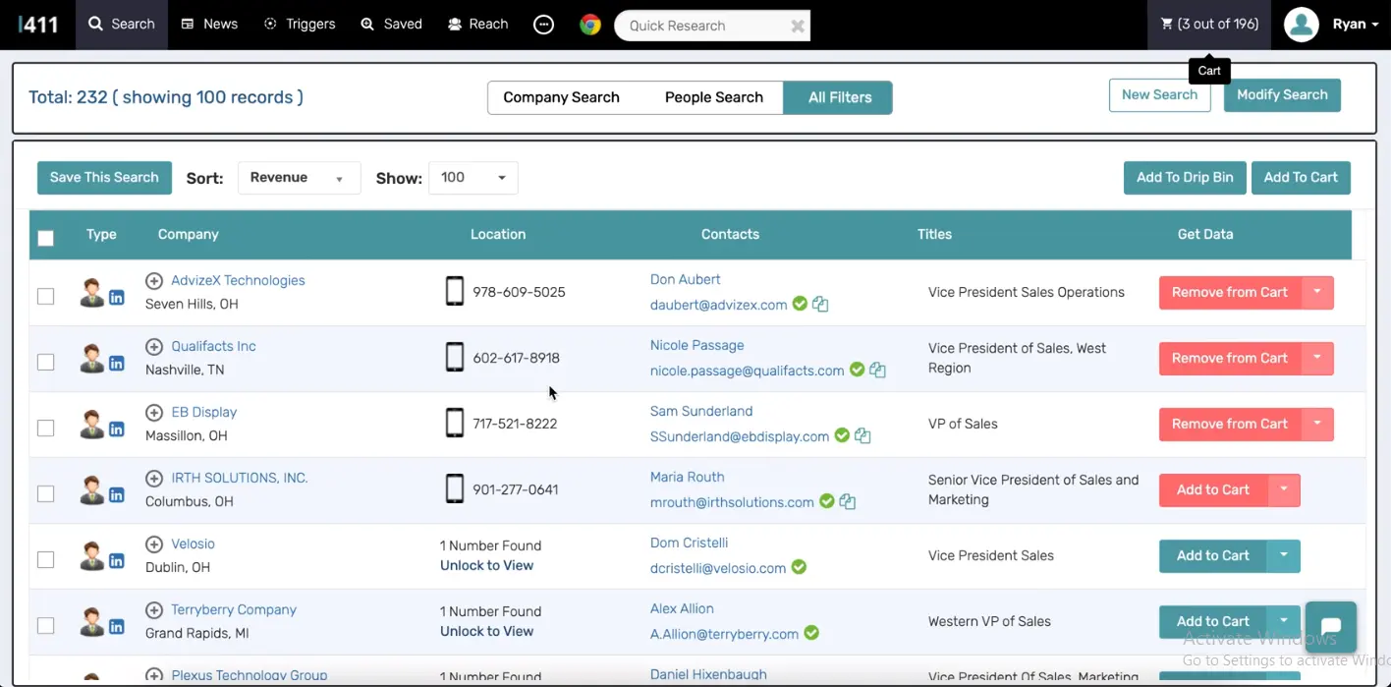Click the Chrome extension icon
Image resolution: width=1391 pixels, height=687 pixels.
[590, 25]
